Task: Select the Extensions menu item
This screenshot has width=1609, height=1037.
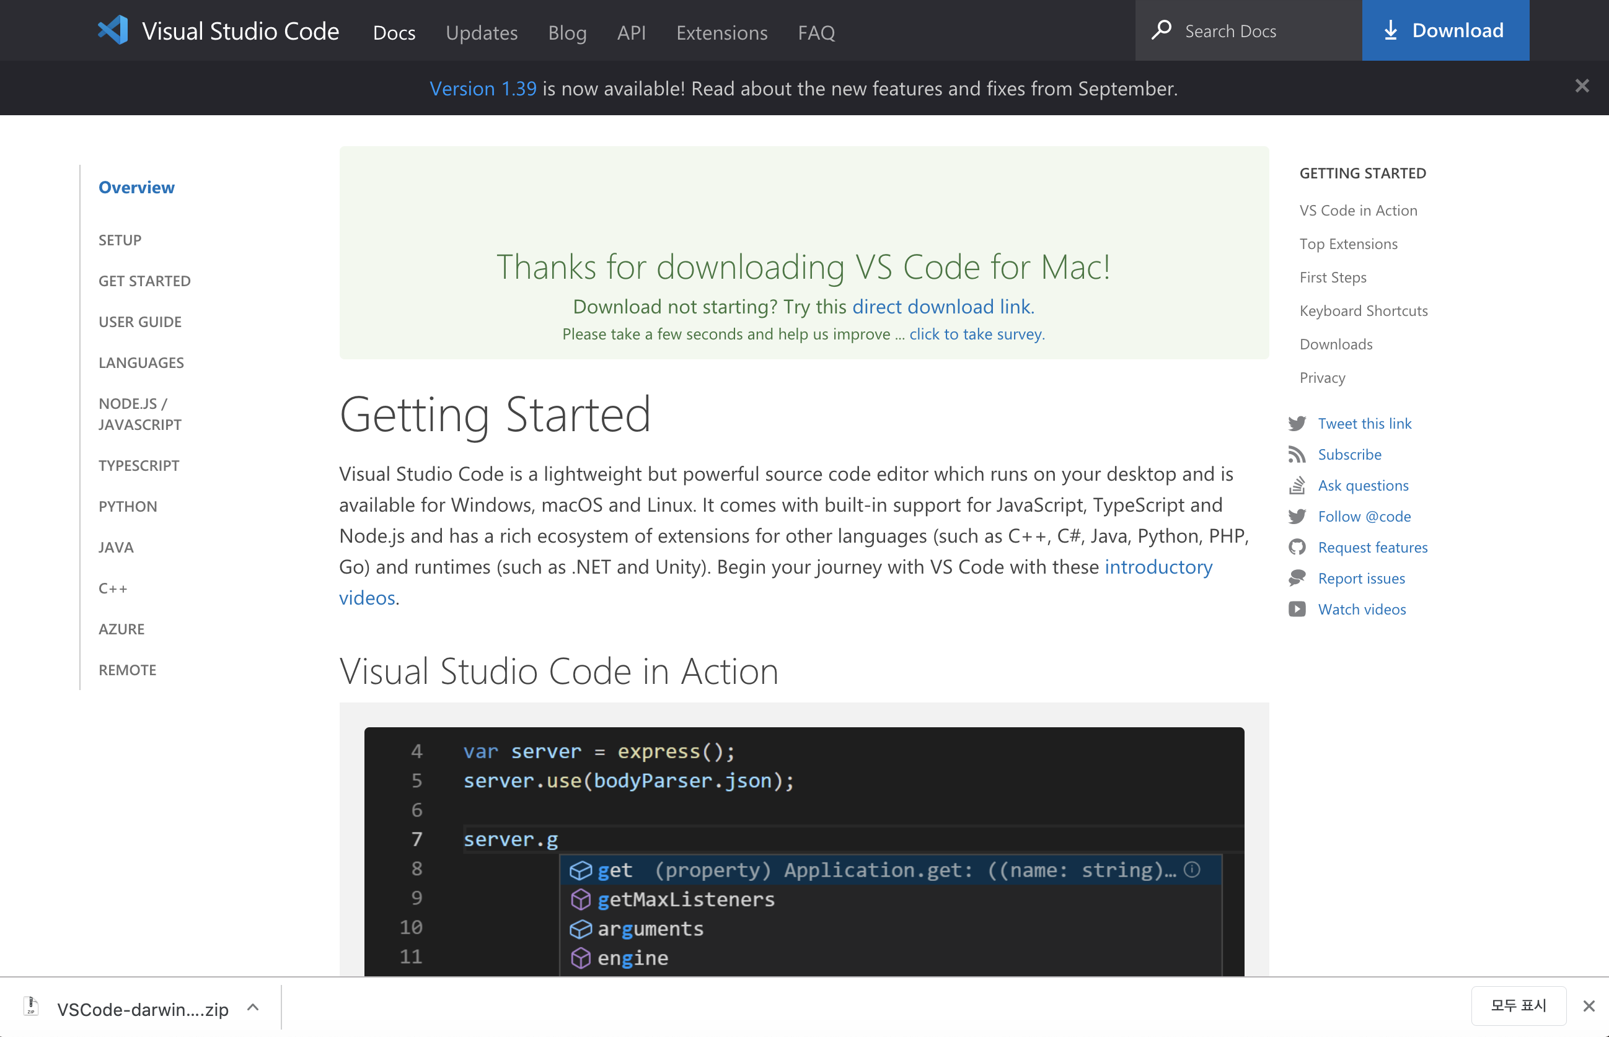Action: click(719, 32)
